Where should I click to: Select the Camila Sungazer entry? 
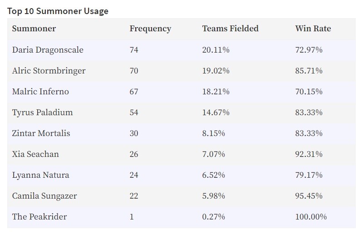[44, 196]
